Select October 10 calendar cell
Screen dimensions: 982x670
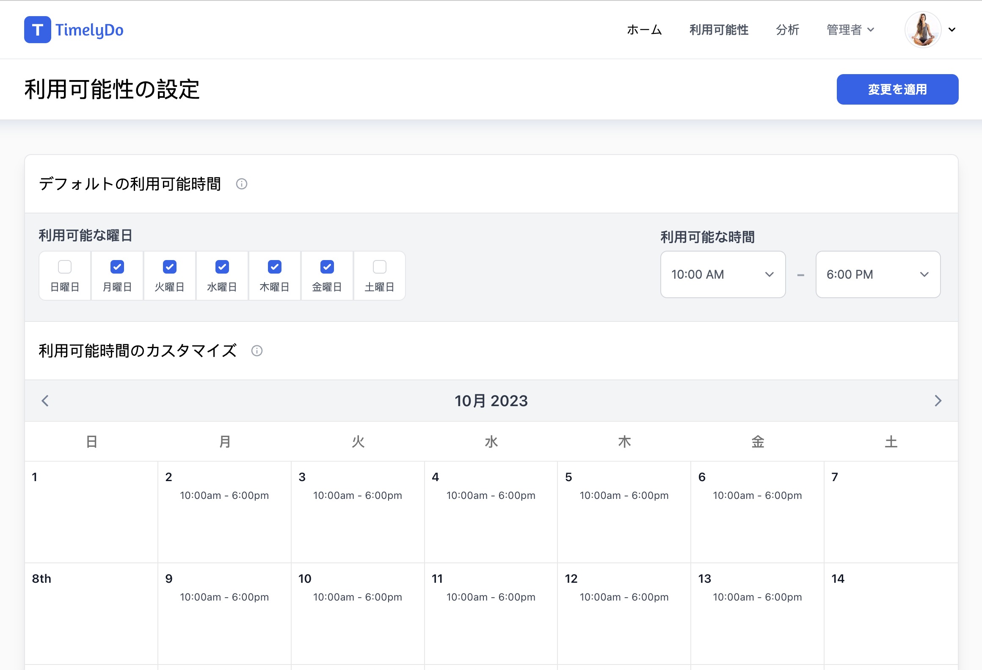358,614
